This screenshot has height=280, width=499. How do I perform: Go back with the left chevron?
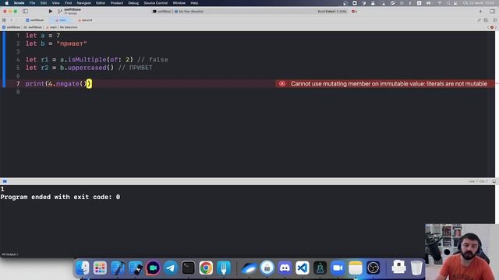(x=12, y=20)
